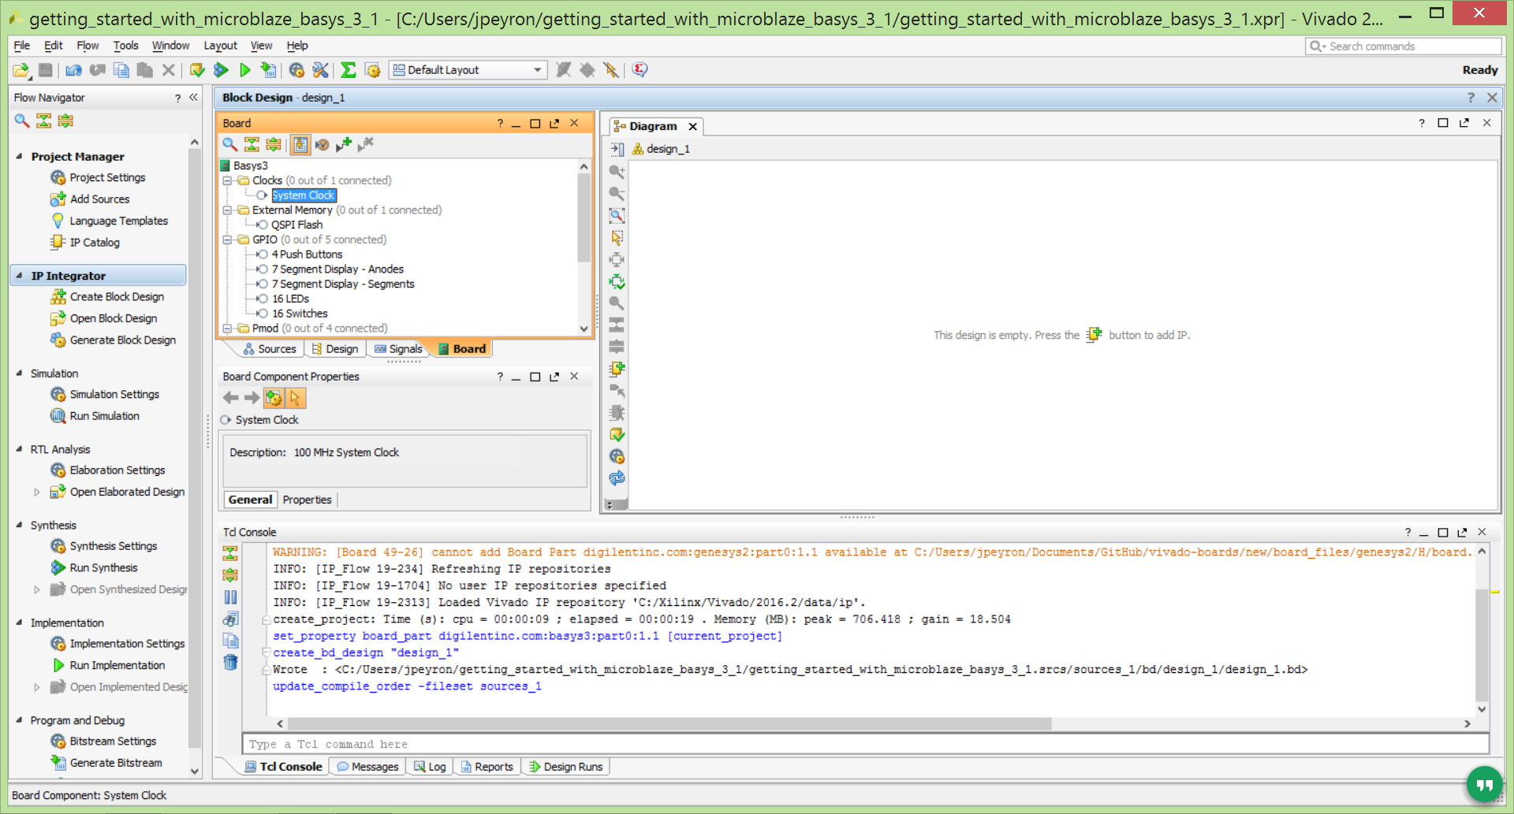Click the Generate Bitstream toolbar icon
The height and width of the screenshot is (814, 1514).
pyautogui.click(x=269, y=70)
